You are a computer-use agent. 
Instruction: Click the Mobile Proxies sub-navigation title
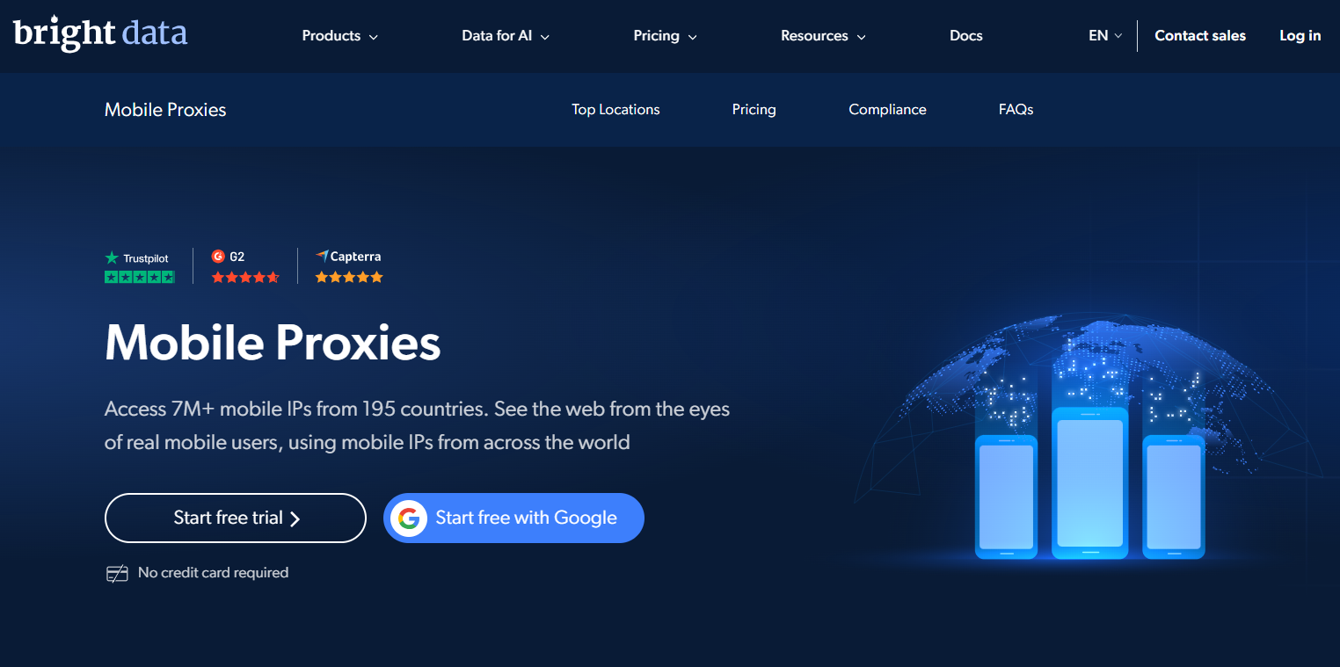165,110
